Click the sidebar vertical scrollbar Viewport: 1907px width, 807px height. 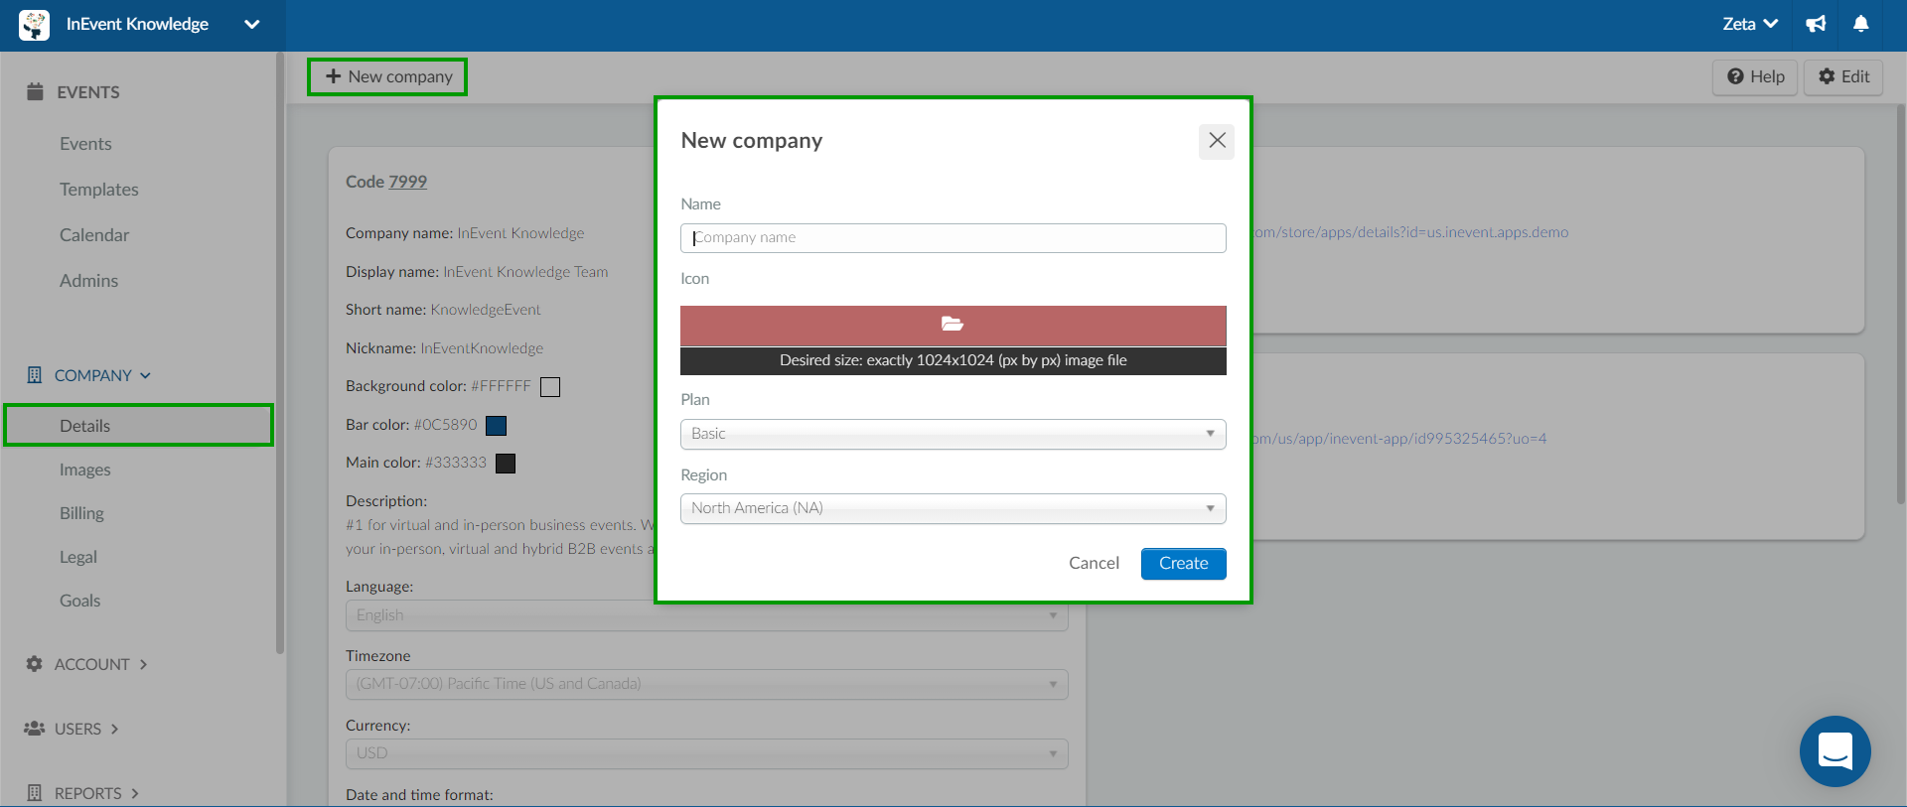pos(280,353)
